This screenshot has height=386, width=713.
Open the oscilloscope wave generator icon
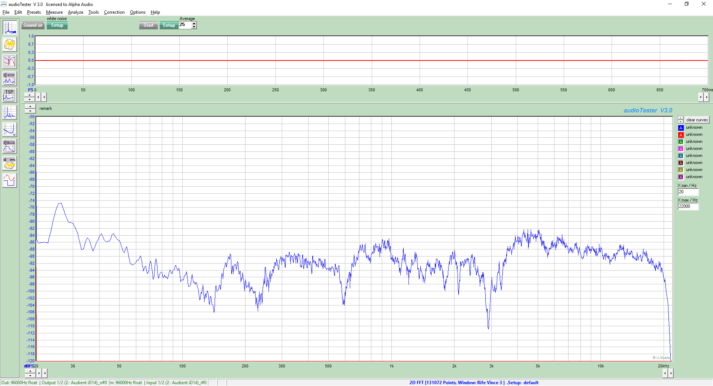pos(10,180)
